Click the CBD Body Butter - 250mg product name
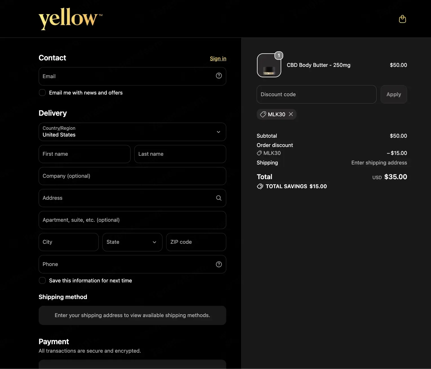This screenshot has width=431, height=369. [318, 65]
